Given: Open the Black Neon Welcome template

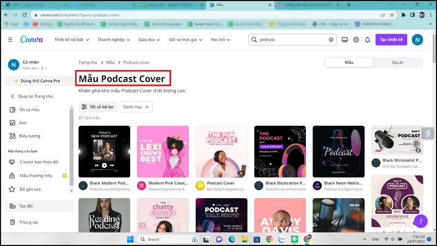Looking at the screenshot, I should [338, 151].
